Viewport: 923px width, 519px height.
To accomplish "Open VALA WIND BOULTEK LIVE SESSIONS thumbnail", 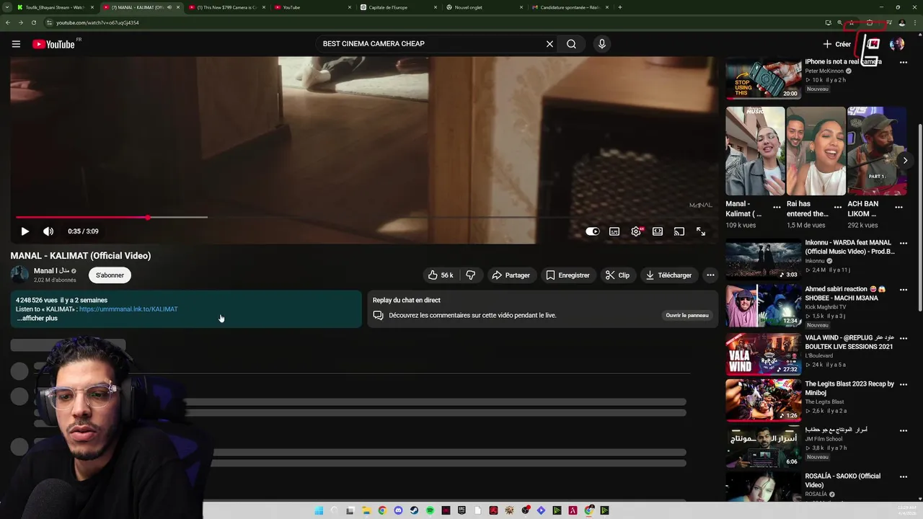I will click(763, 353).
